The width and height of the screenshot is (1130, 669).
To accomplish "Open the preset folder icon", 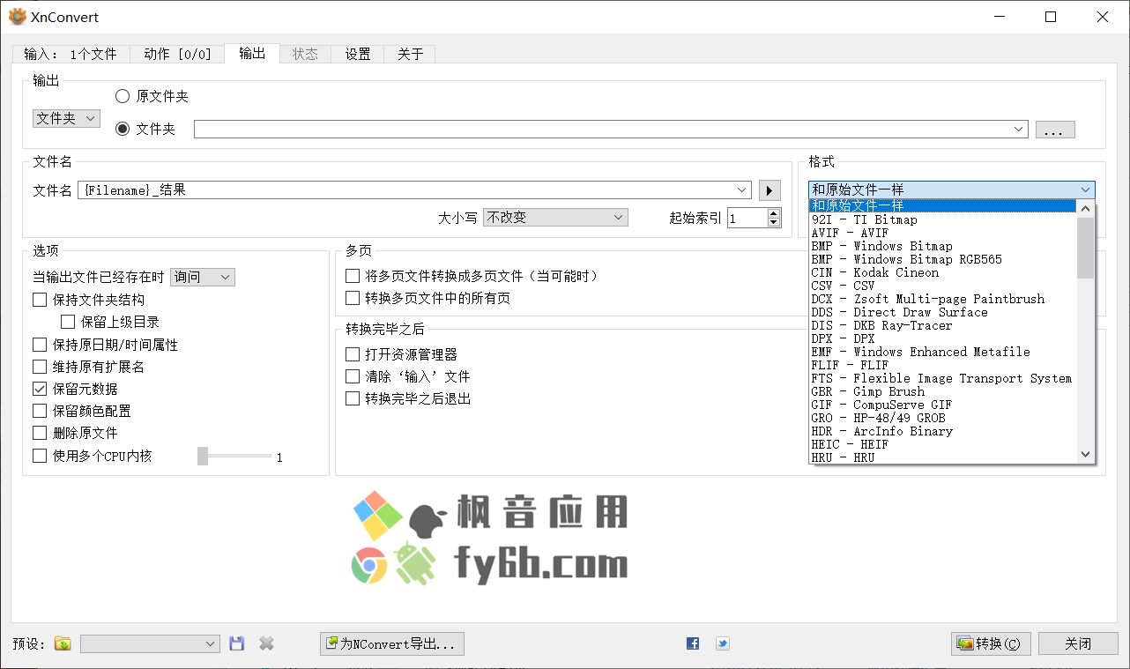I will 63,643.
